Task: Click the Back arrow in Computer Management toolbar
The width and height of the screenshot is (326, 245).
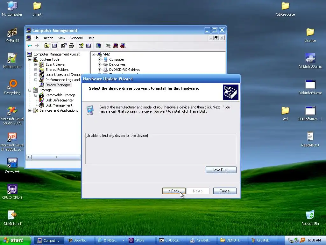Action: click(30, 46)
